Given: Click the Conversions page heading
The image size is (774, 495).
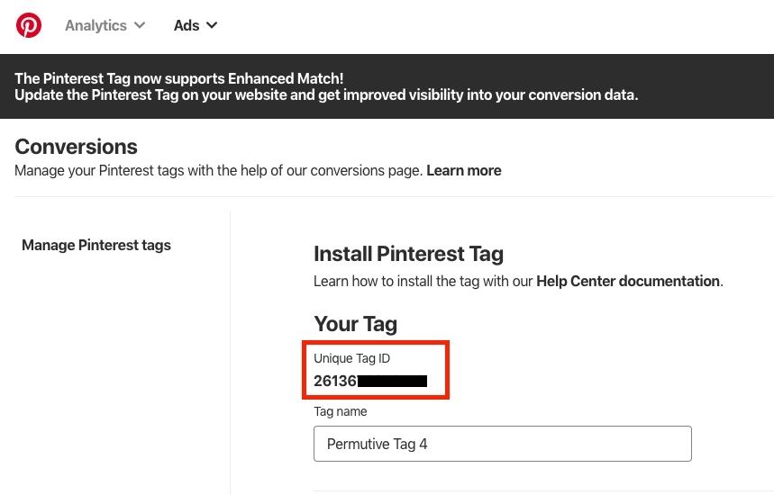Looking at the screenshot, I should click(x=76, y=147).
